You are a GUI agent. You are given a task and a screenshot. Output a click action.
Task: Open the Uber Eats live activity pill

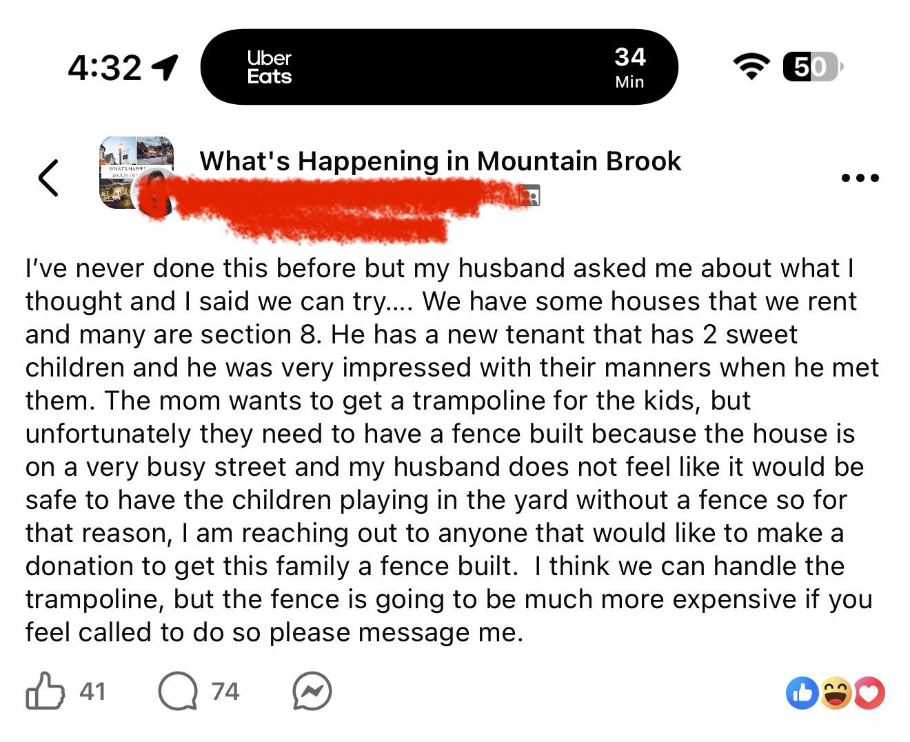[x=439, y=67]
